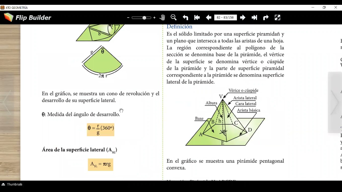Screen dimensions: 342x192
Task: Click the zoom in plus button
Action: pos(154,18)
